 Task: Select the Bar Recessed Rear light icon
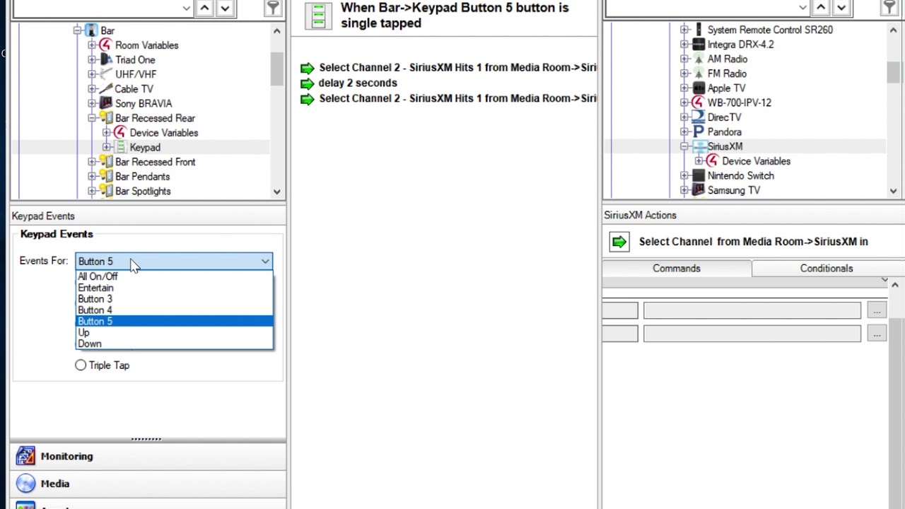point(105,118)
